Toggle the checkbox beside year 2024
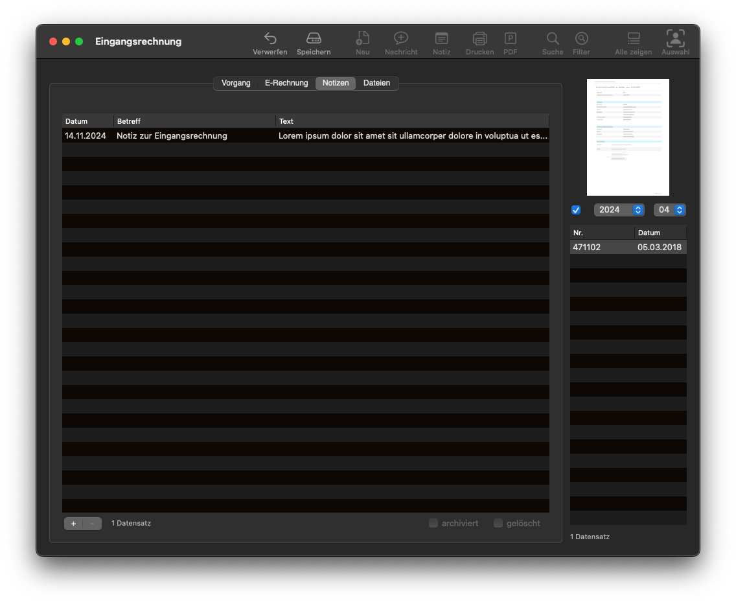Image resolution: width=736 pixels, height=604 pixels. tap(576, 210)
